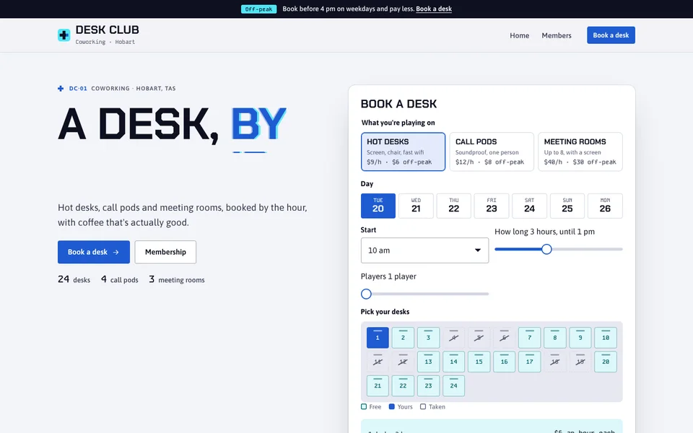Pick desk 9
Image resolution: width=693 pixels, height=433 pixels.
[x=580, y=338]
